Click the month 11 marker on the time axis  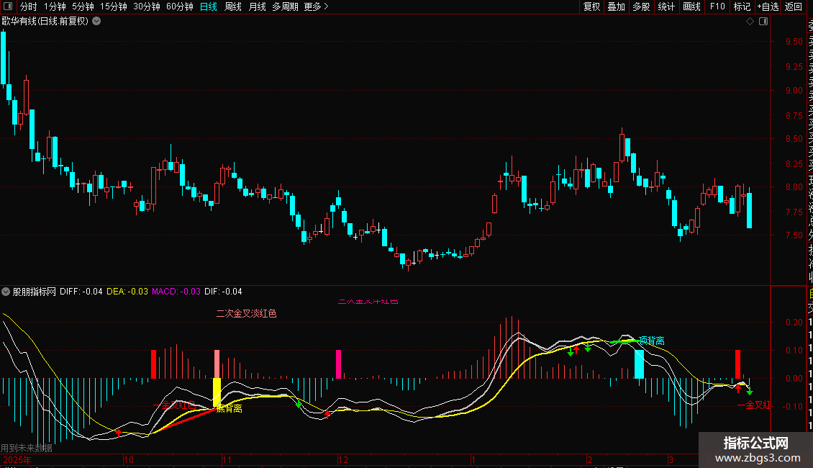coord(227,459)
